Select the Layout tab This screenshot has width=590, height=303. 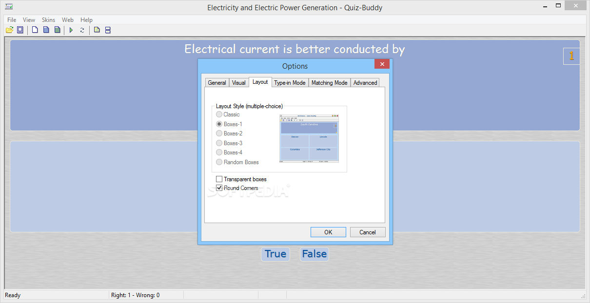260,82
